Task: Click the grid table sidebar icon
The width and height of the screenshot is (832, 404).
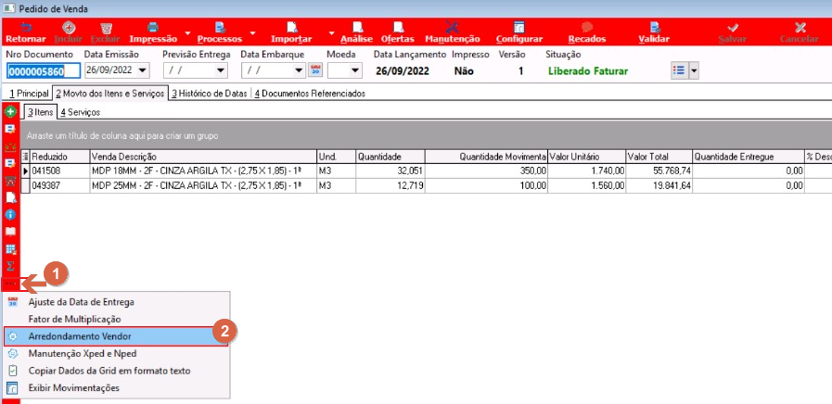Action: coord(10,248)
